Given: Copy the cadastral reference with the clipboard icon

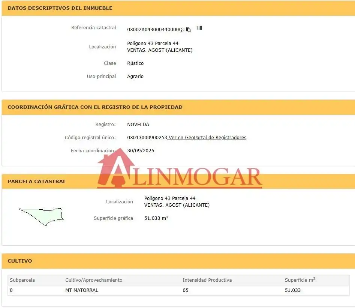Looking at the screenshot, I should pos(188,30).
